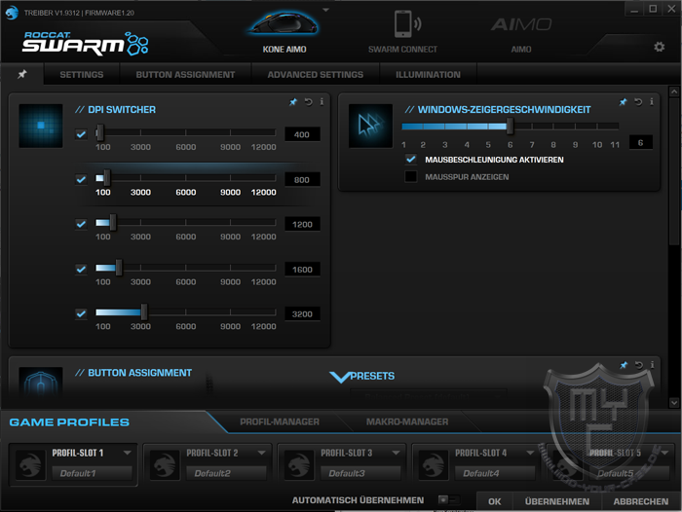Select the Game Profiles heading
Image resolution: width=682 pixels, height=512 pixels.
click(69, 422)
